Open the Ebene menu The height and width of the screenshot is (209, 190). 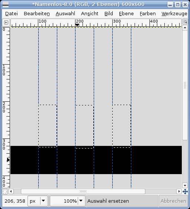coord(126,14)
